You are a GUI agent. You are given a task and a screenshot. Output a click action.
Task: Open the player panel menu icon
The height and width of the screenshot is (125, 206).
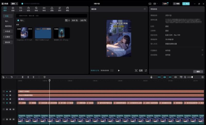click(145, 9)
